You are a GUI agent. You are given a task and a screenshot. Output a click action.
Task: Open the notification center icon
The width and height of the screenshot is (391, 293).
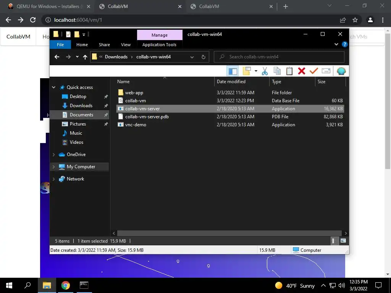[x=378, y=285]
